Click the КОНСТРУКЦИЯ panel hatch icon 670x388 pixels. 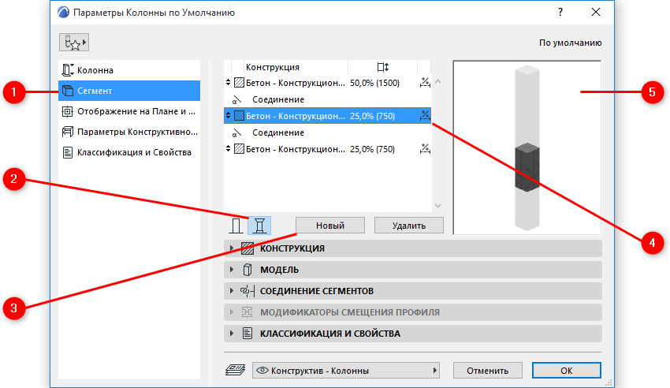pos(248,248)
